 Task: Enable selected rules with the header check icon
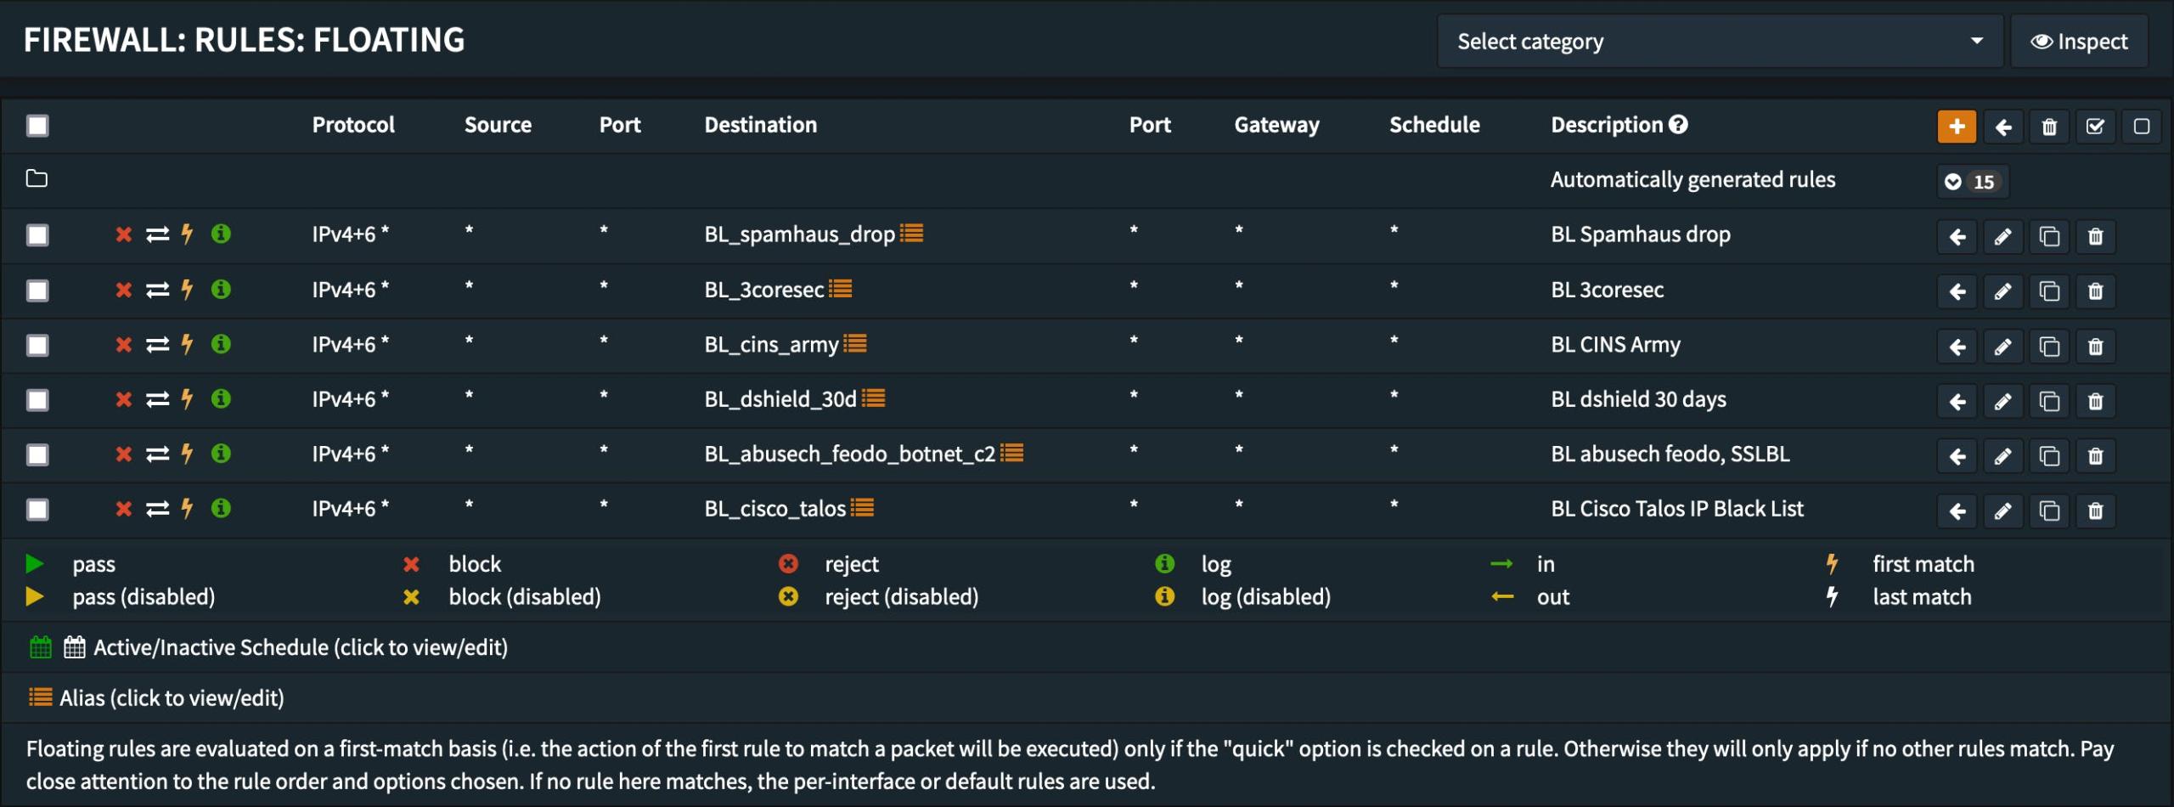[x=2095, y=127]
